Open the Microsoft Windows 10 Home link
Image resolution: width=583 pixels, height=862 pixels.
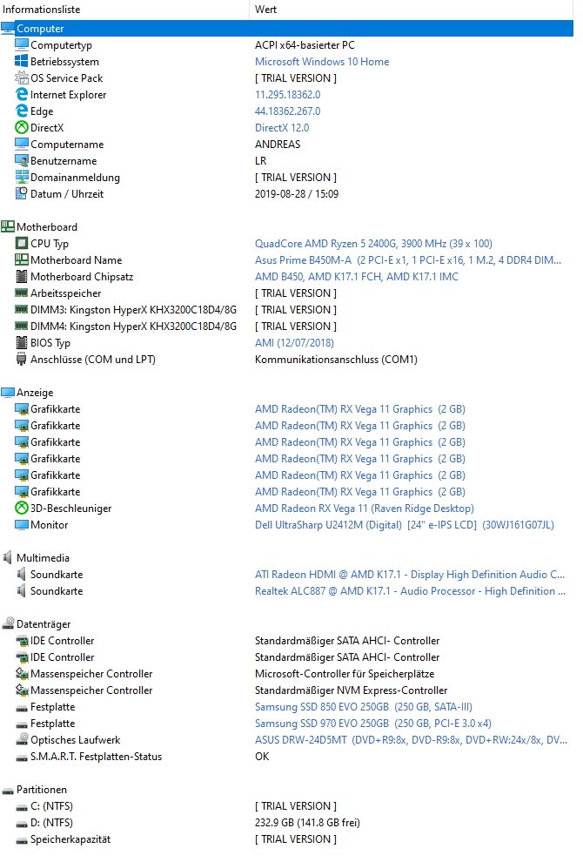(322, 62)
